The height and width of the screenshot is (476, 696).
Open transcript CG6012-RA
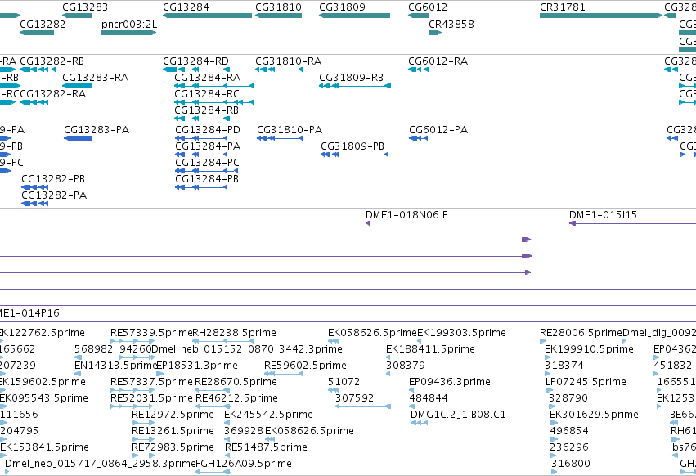coord(438,61)
